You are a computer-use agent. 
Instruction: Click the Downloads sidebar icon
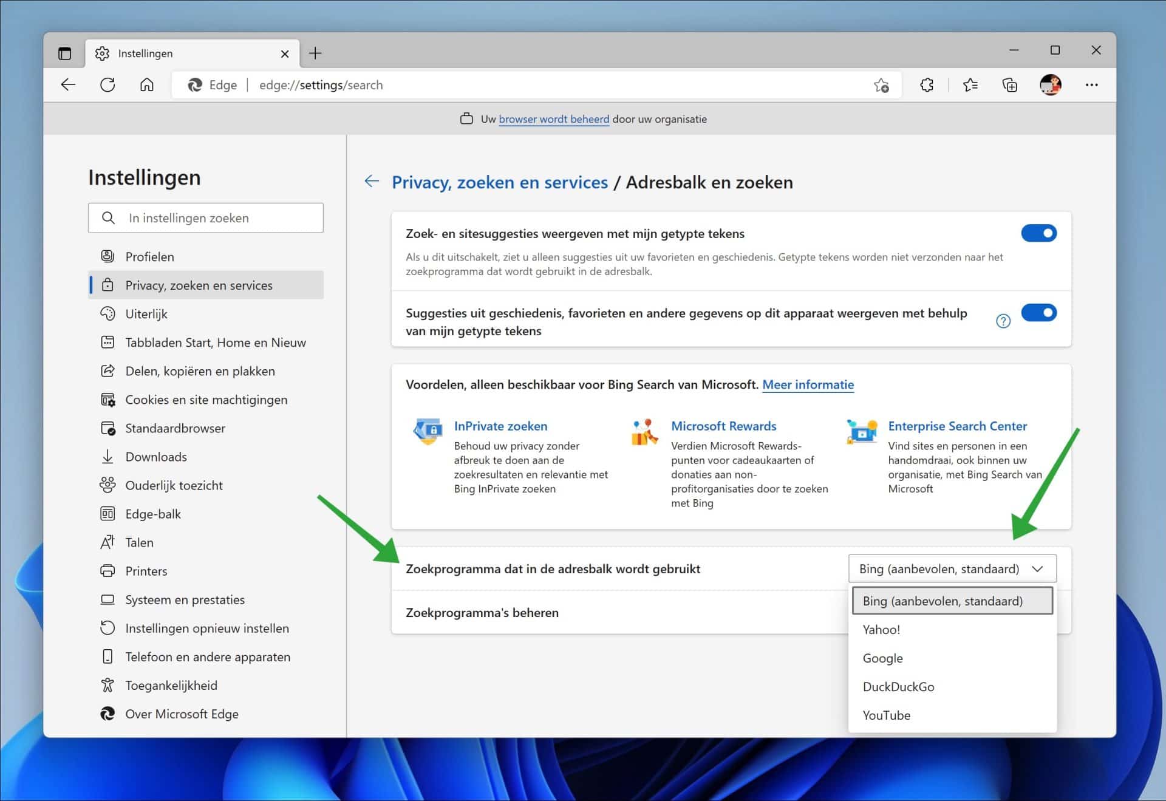[x=106, y=456]
